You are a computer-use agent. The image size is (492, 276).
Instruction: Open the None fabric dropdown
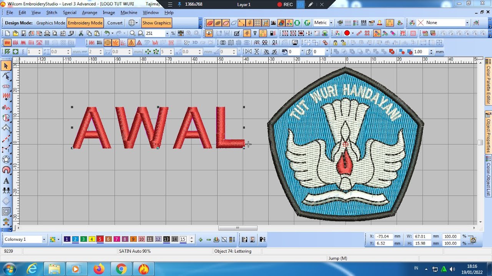[x=467, y=23]
